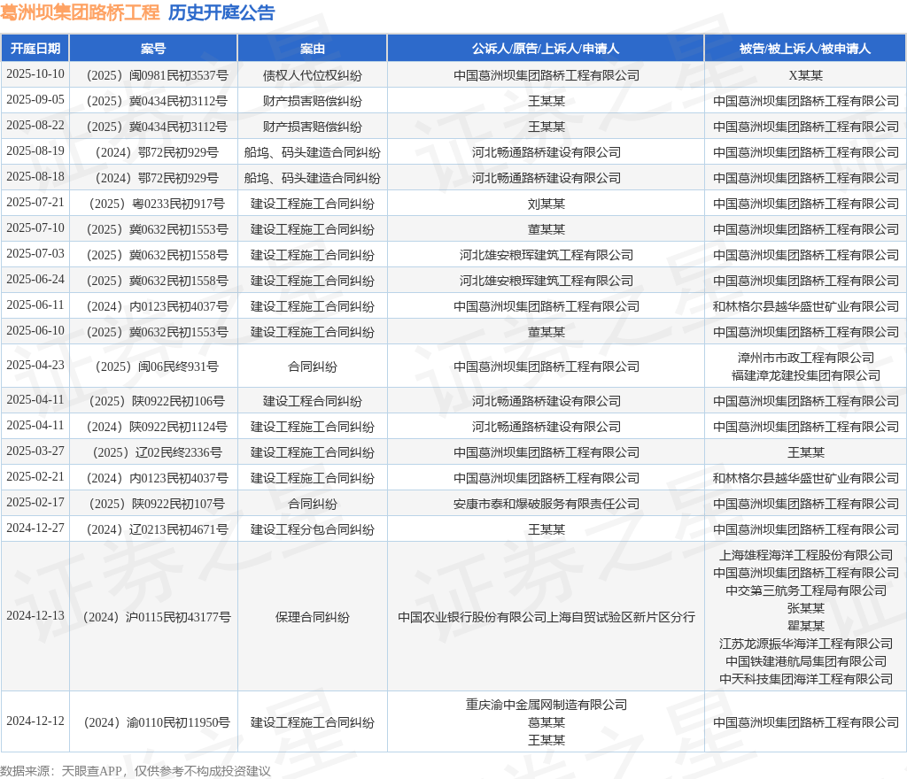Image resolution: width=907 pixels, height=779 pixels.
Task: Click defendant 上海雄程海洋工程股份有限公司
Action: 805,555
